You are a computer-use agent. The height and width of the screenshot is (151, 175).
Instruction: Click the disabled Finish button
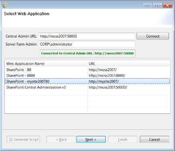(x=123, y=139)
